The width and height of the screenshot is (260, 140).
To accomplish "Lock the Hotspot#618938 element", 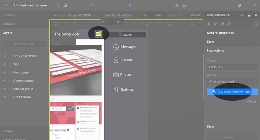I will coord(249,15).
